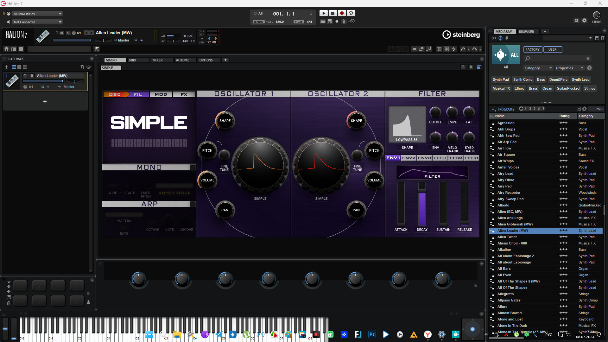The width and height of the screenshot is (608, 342).
Task: Click the red Record button
Action: pos(342,13)
